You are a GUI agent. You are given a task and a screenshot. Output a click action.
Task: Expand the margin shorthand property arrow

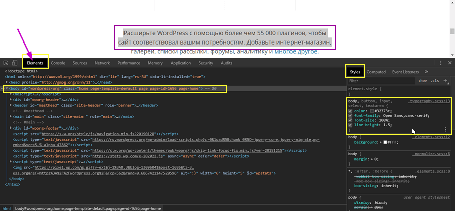(x=371, y=159)
